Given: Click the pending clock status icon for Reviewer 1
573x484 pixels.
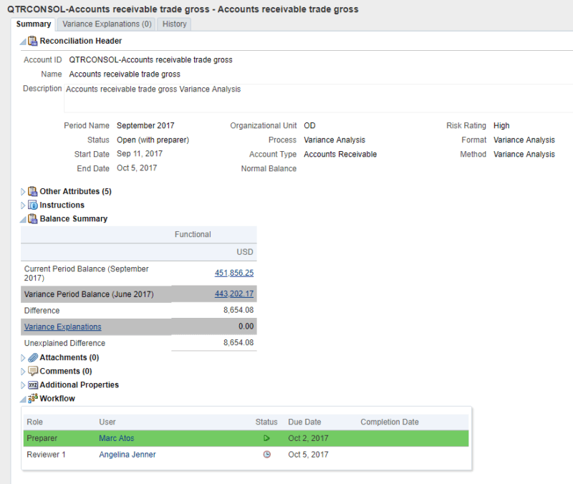Looking at the screenshot, I should [x=266, y=454].
